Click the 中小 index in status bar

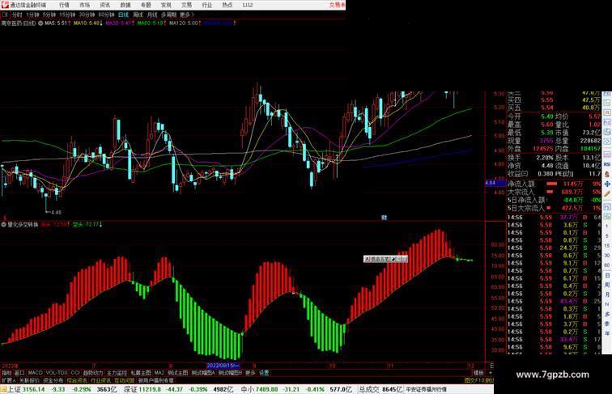coord(247,389)
